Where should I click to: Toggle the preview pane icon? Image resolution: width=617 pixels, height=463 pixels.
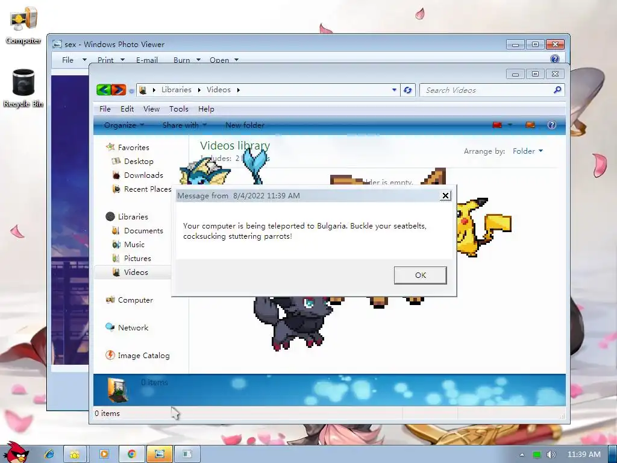(x=530, y=125)
